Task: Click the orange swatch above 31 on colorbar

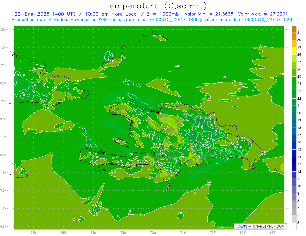Action: 294,29
